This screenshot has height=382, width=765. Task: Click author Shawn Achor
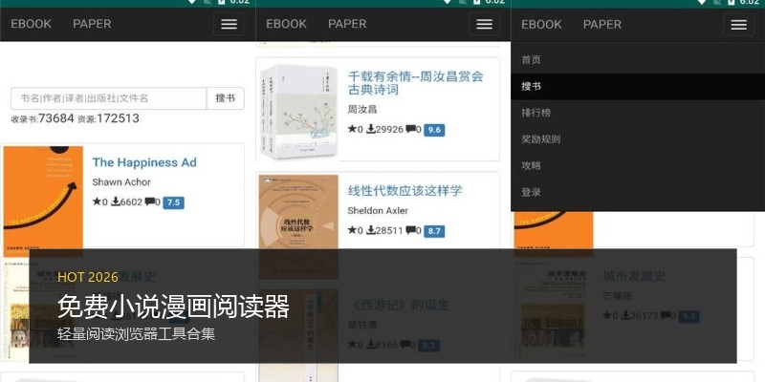pyautogui.click(x=121, y=181)
